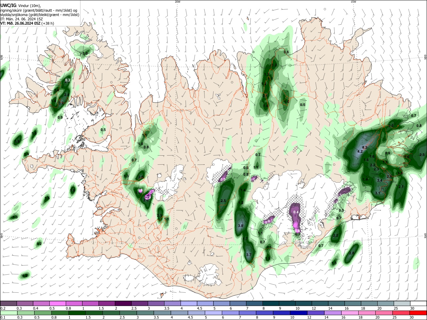Select the darkest purple 2 mm snow swatch
This screenshot has height=320, width=427.
(123, 303)
